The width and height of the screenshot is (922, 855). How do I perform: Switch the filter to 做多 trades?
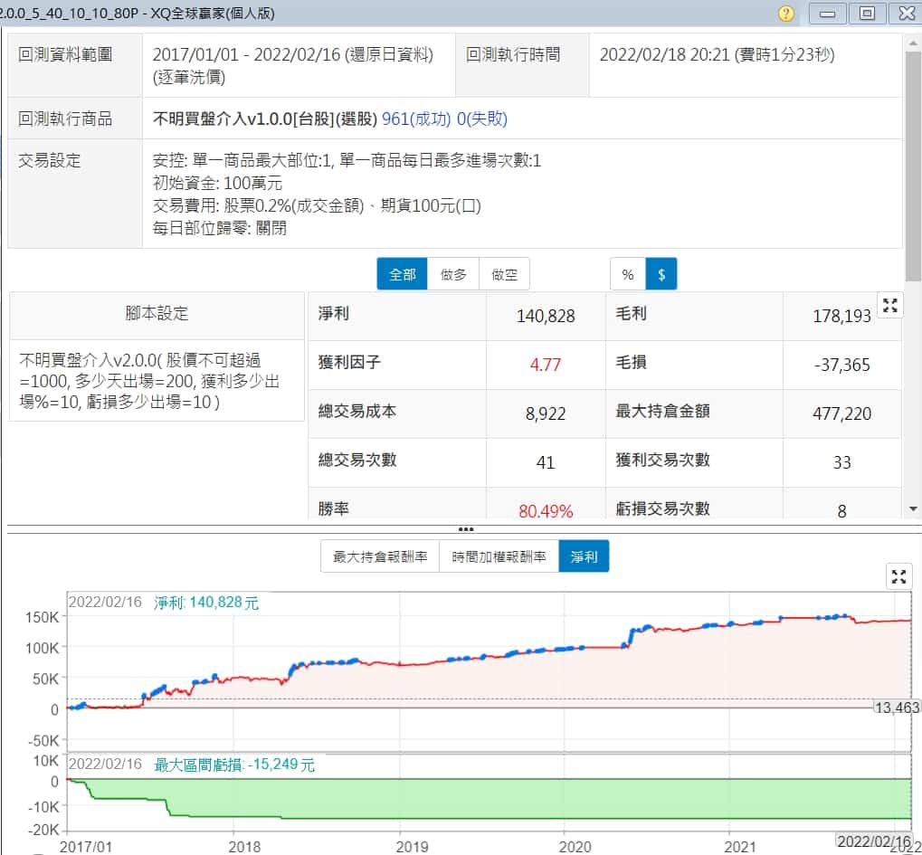[x=453, y=274]
